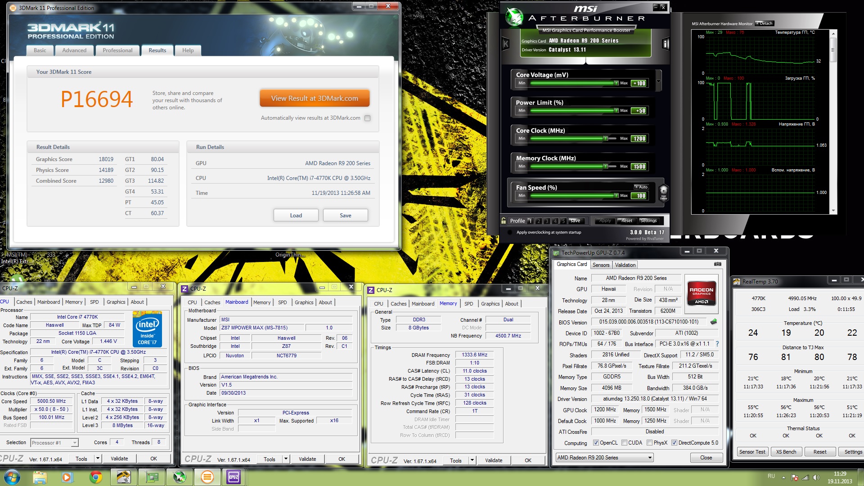The height and width of the screenshot is (486, 864).
Task: Click the GPU-Z BIOS save chip icon
Action: coord(714,322)
